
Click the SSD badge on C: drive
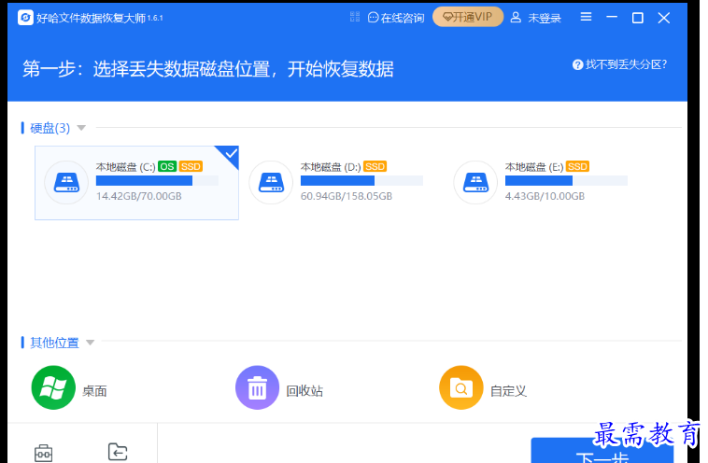point(191,166)
